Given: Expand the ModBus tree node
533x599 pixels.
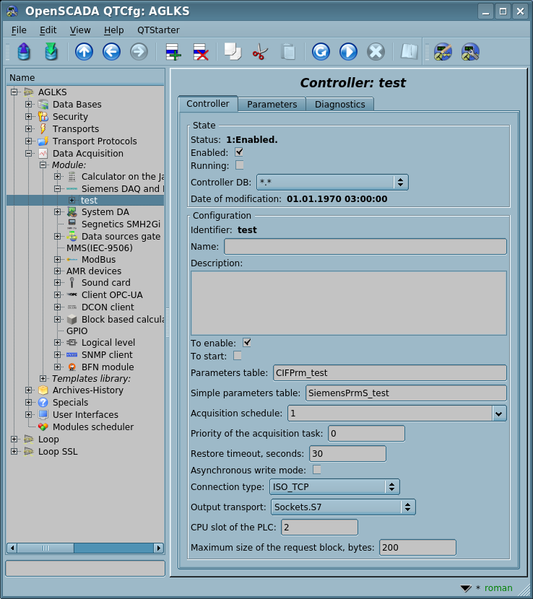Looking at the screenshot, I should [57, 259].
